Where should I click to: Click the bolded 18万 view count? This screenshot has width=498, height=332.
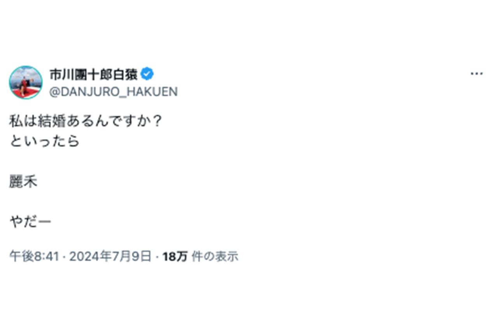click(175, 256)
